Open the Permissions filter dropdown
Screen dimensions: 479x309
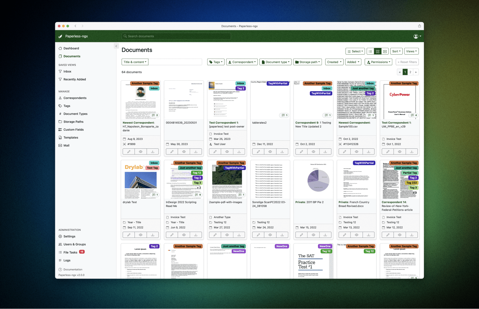pyautogui.click(x=379, y=62)
